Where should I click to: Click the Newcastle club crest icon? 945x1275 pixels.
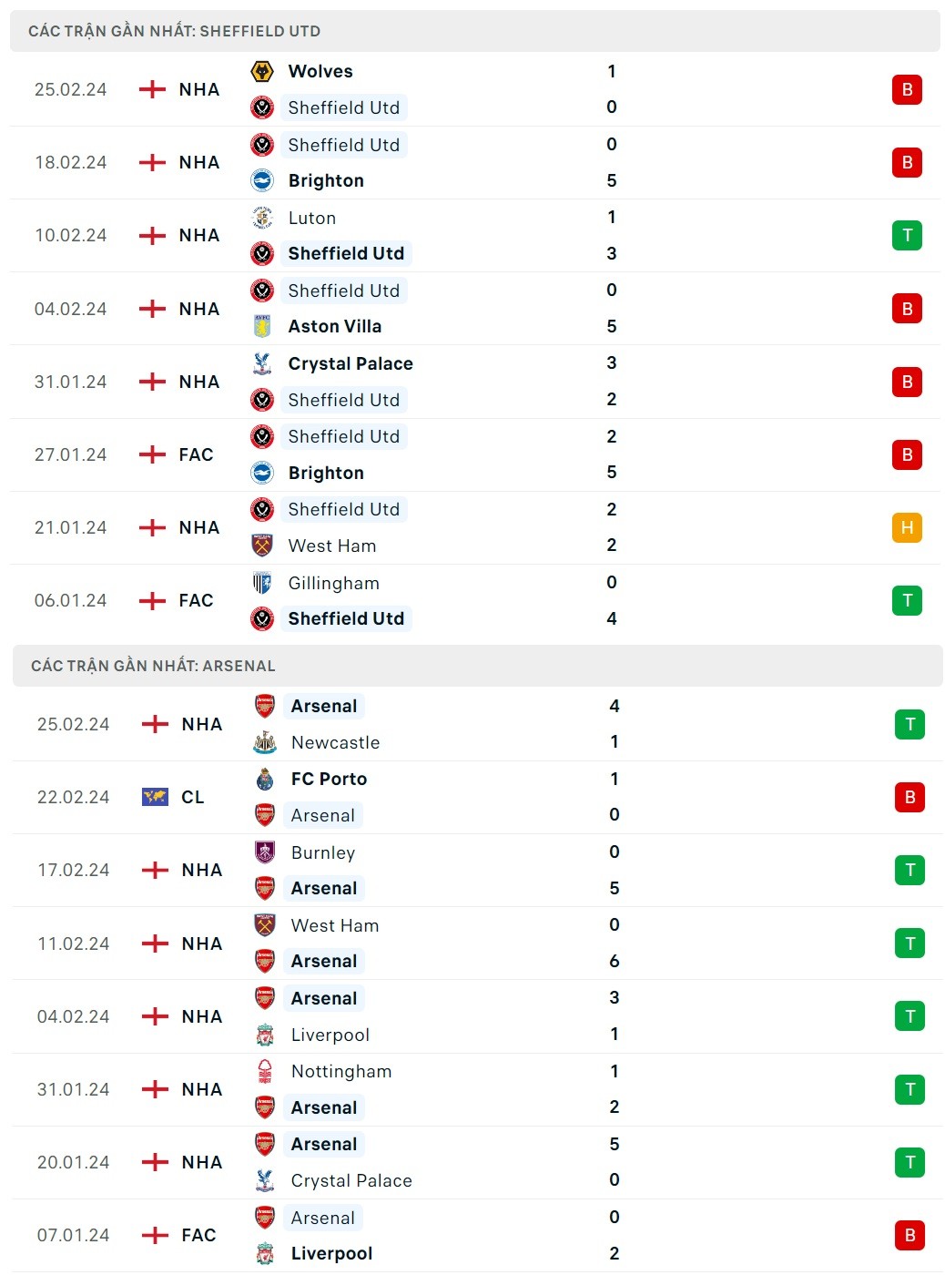(x=265, y=742)
